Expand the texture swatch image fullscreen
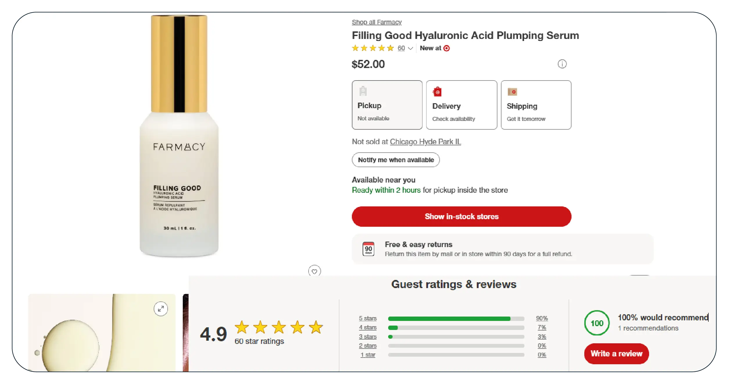 click(x=161, y=309)
